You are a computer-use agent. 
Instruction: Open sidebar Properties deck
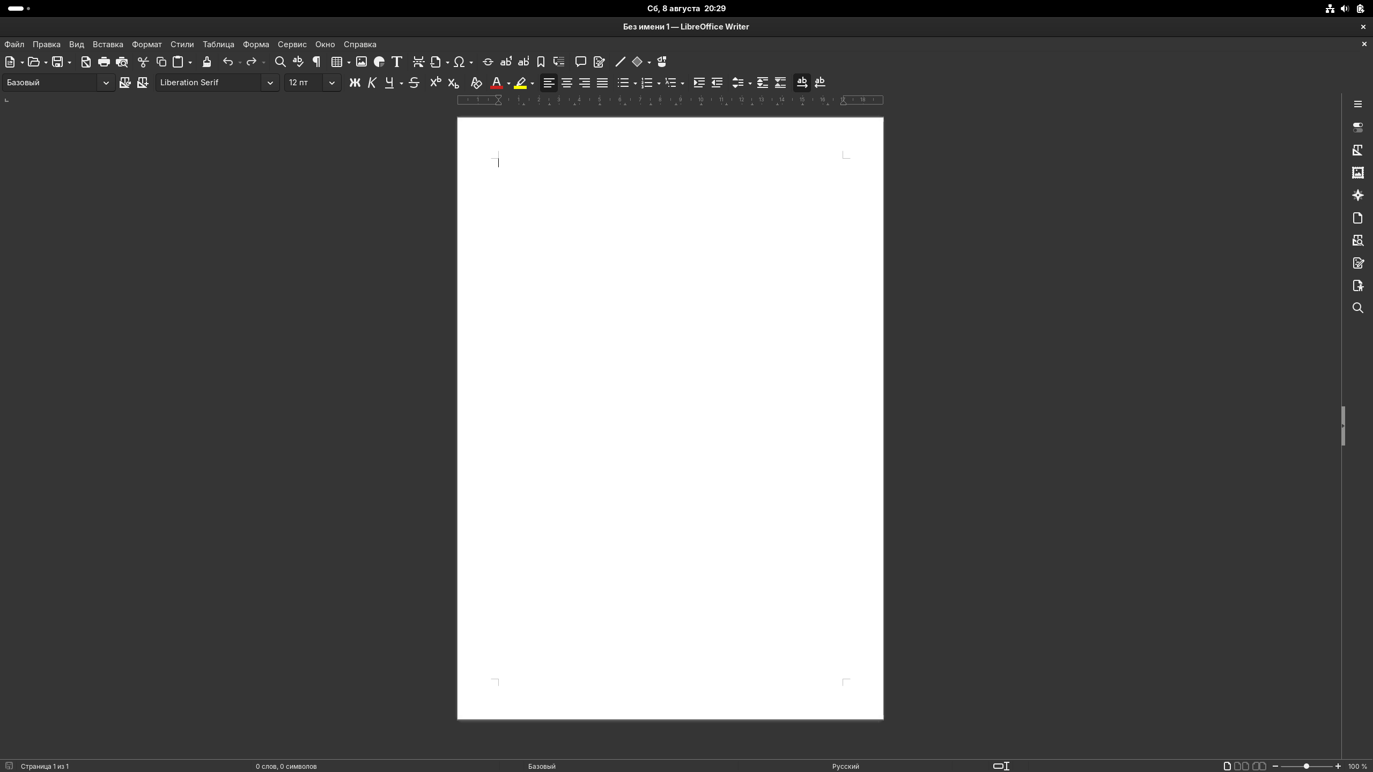(1358, 128)
